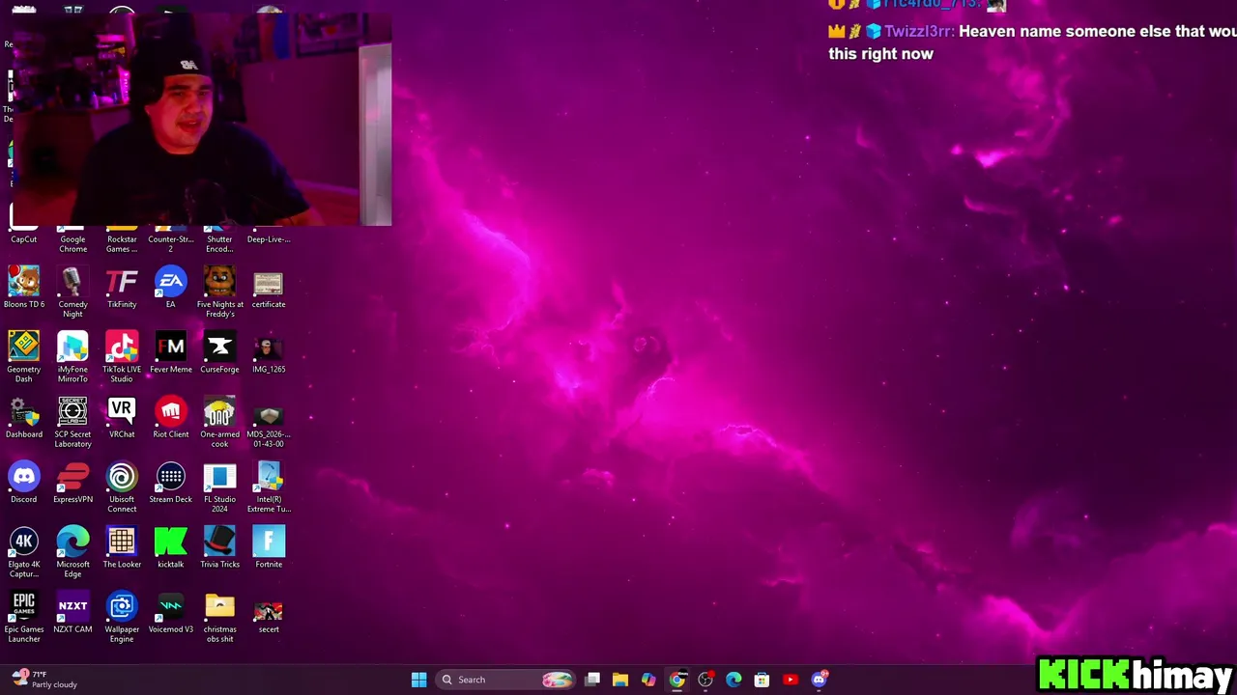
Task: Open the Geometry Dash shortcut
Action: (x=24, y=357)
